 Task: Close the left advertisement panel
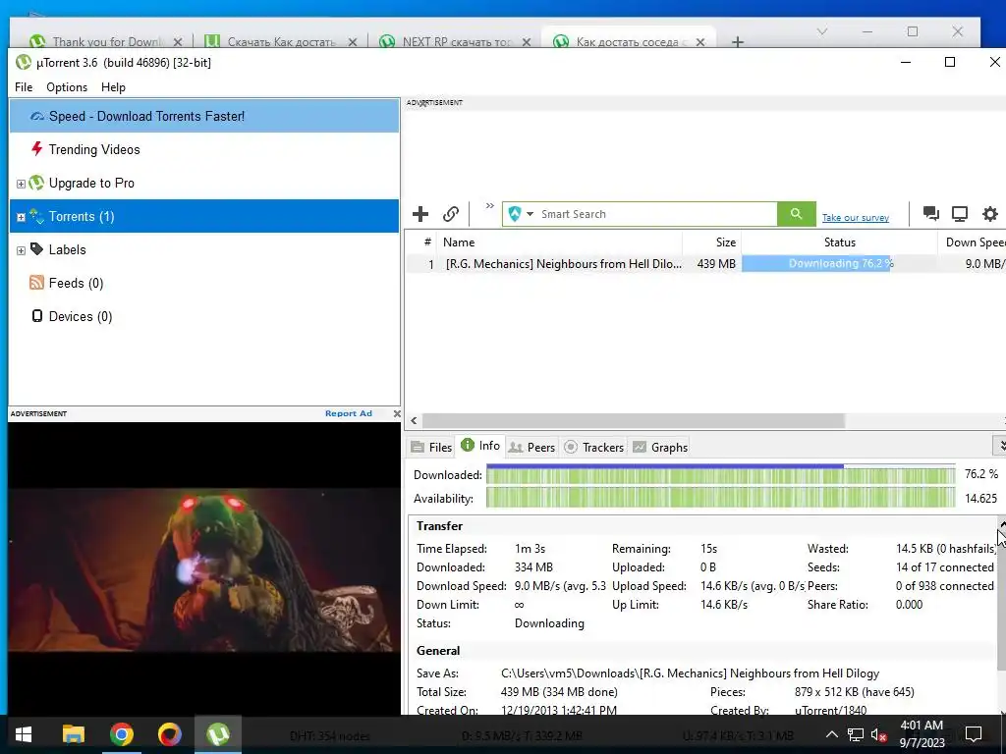tap(397, 413)
